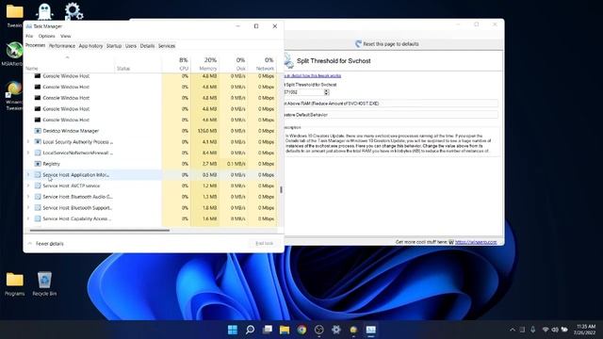Expand the Local Security Authority Process row
603x339 pixels.
pyautogui.click(x=28, y=142)
